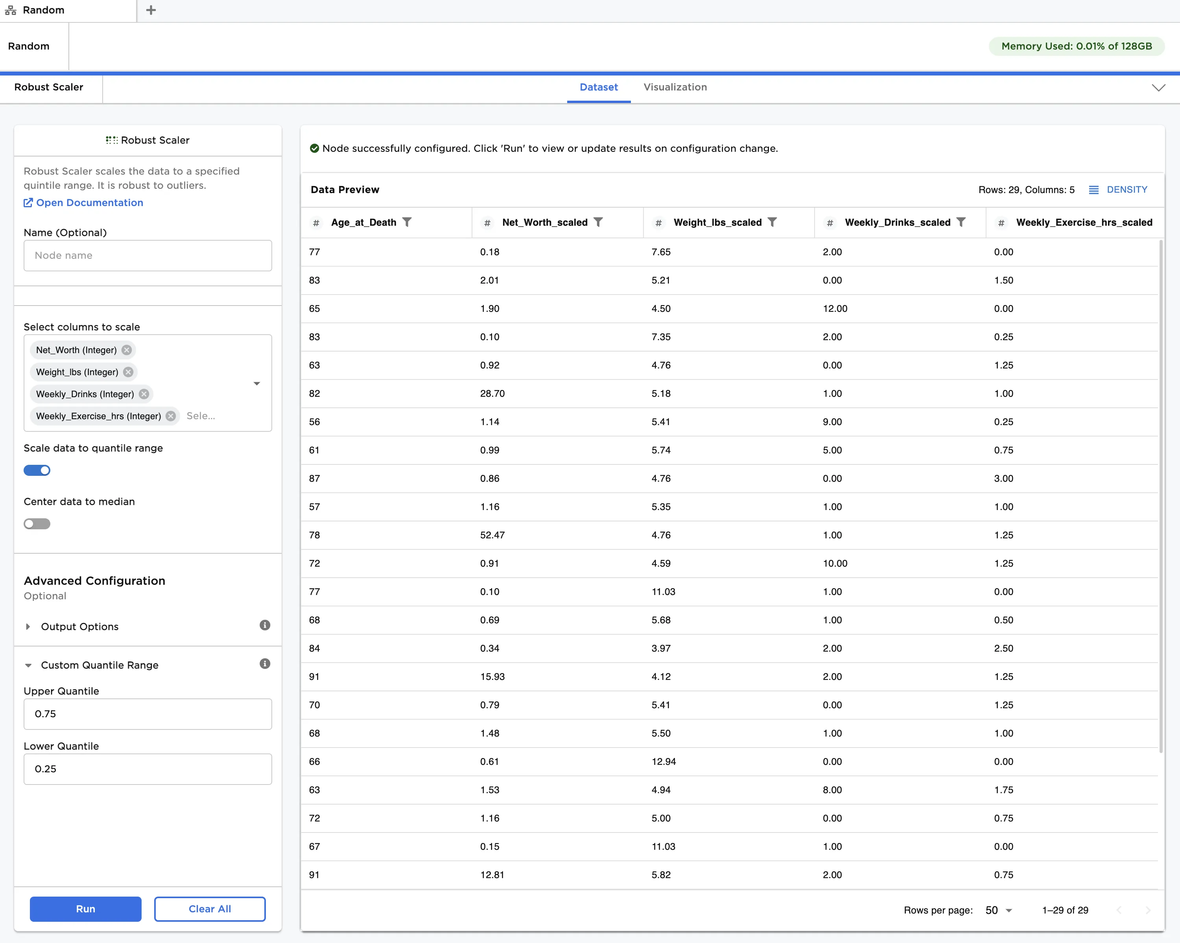
Task: Disable Scale data to quantile range
Action: [37, 471]
